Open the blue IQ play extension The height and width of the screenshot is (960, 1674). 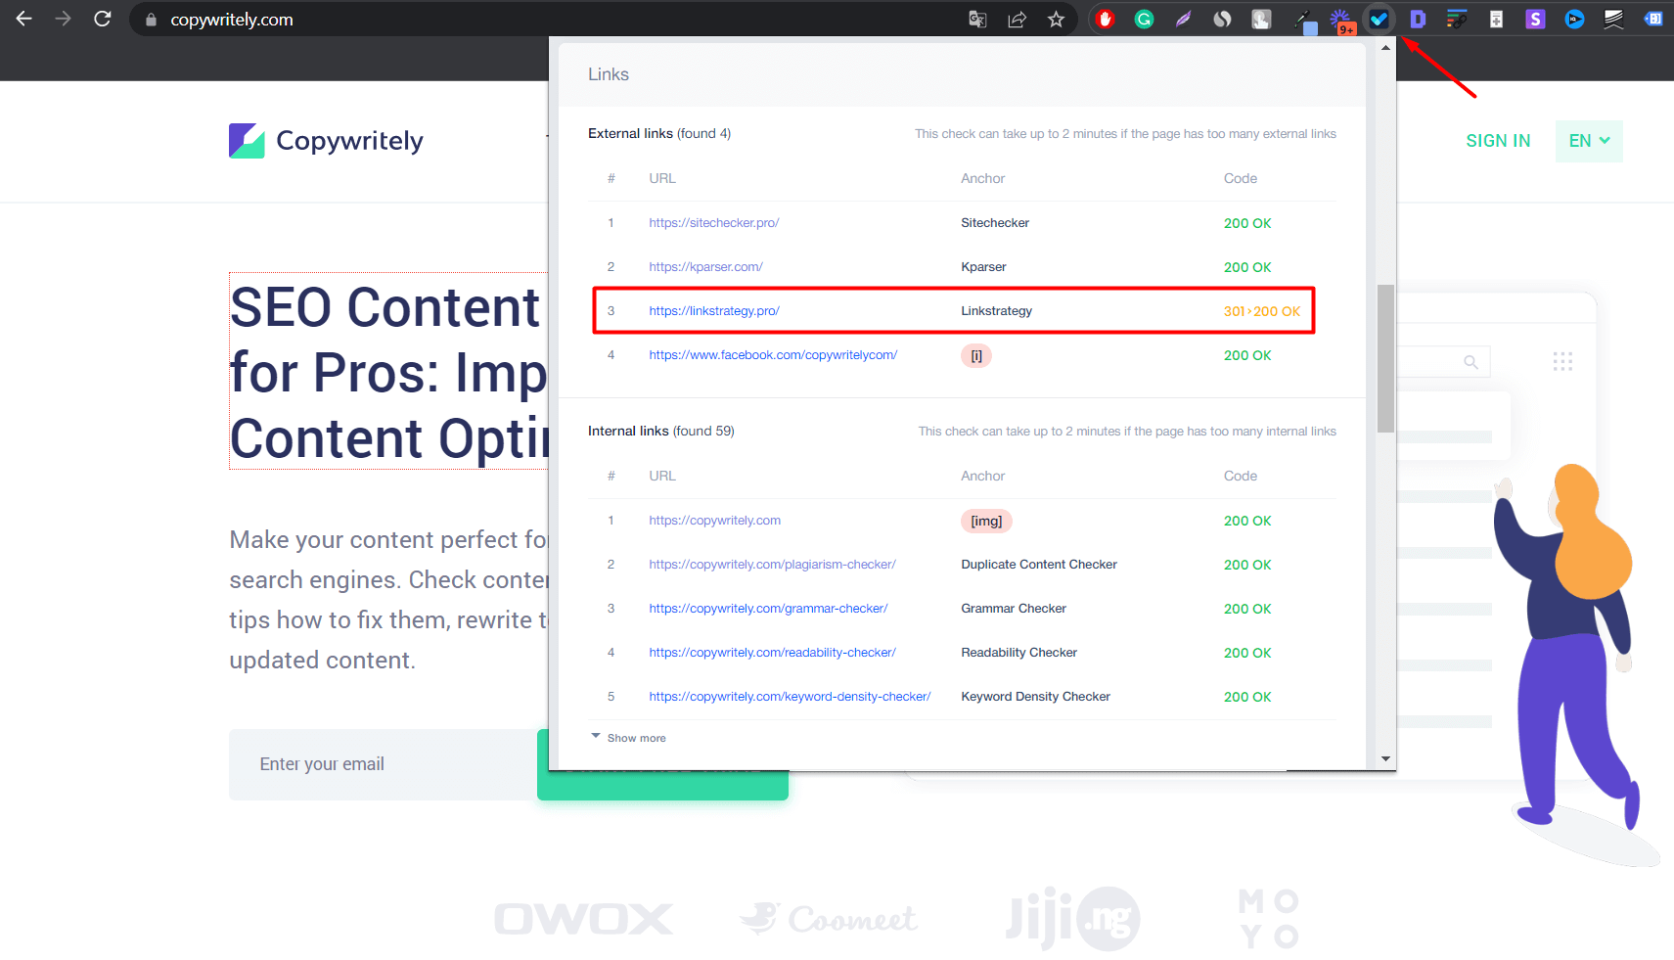(1574, 19)
